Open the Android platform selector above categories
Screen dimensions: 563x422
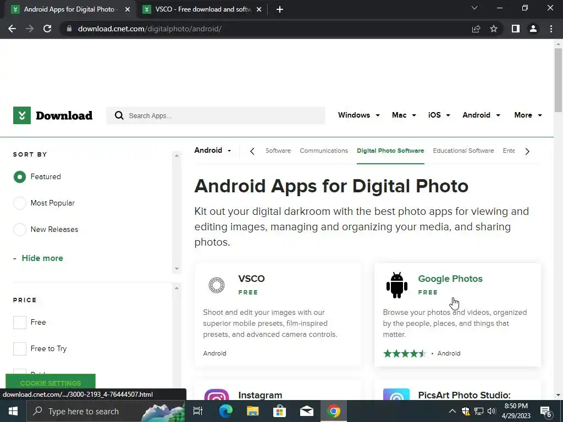213,151
